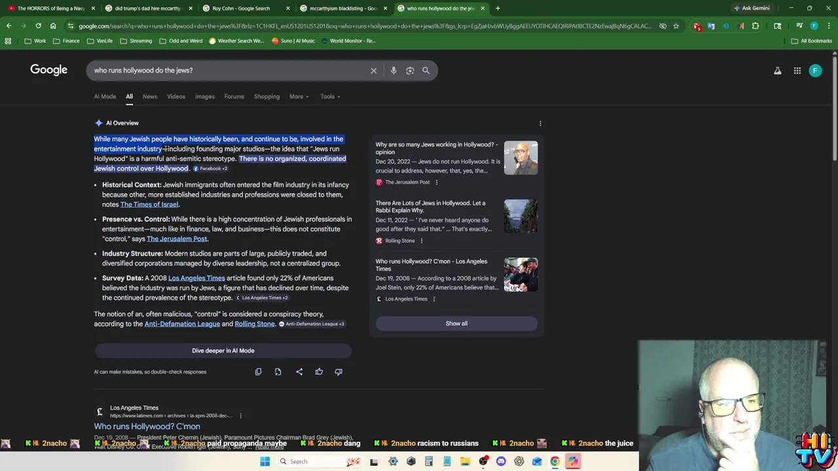
Task: Open the Google apps grid
Action: 797,71
